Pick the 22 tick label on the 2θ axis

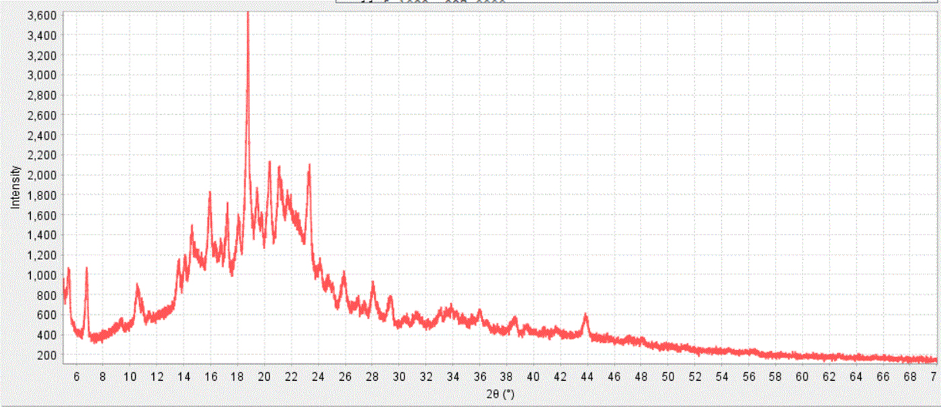tap(291, 377)
